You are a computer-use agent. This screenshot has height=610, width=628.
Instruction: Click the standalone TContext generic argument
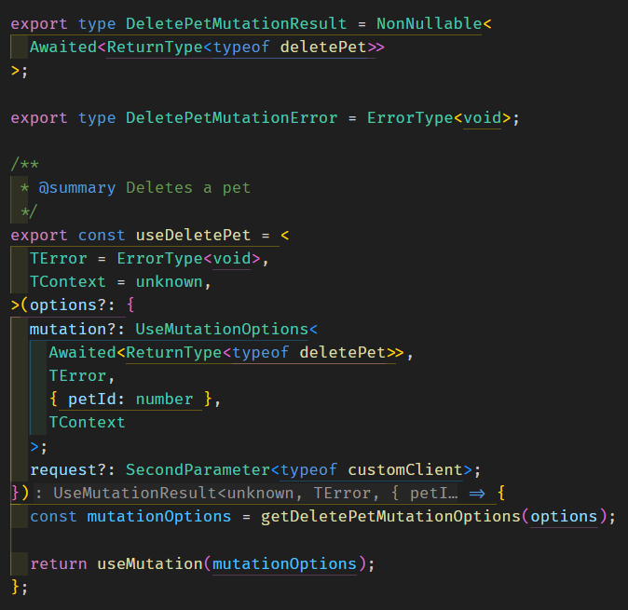87,423
